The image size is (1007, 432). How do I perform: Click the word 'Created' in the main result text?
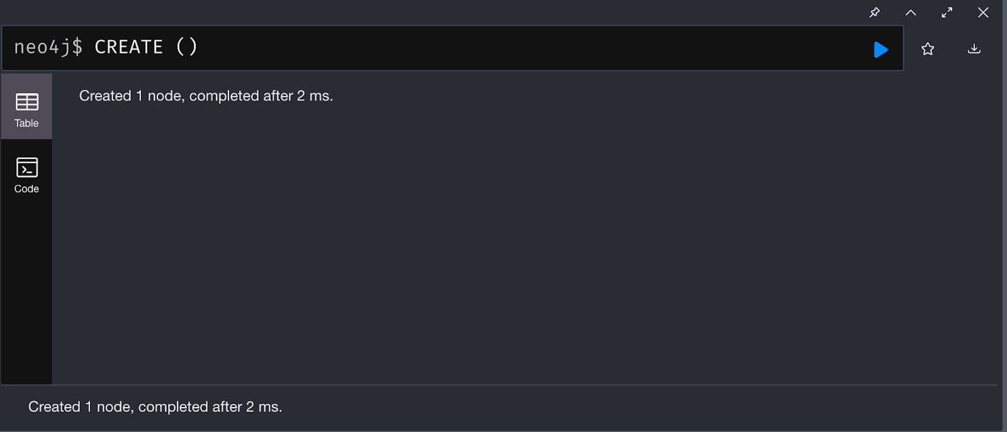pos(105,96)
